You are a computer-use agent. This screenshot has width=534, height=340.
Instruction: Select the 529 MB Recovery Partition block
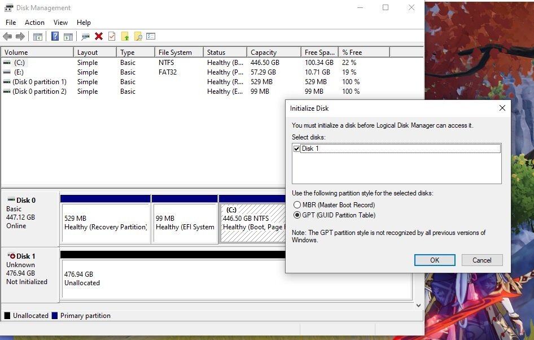click(x=106, y=223)
